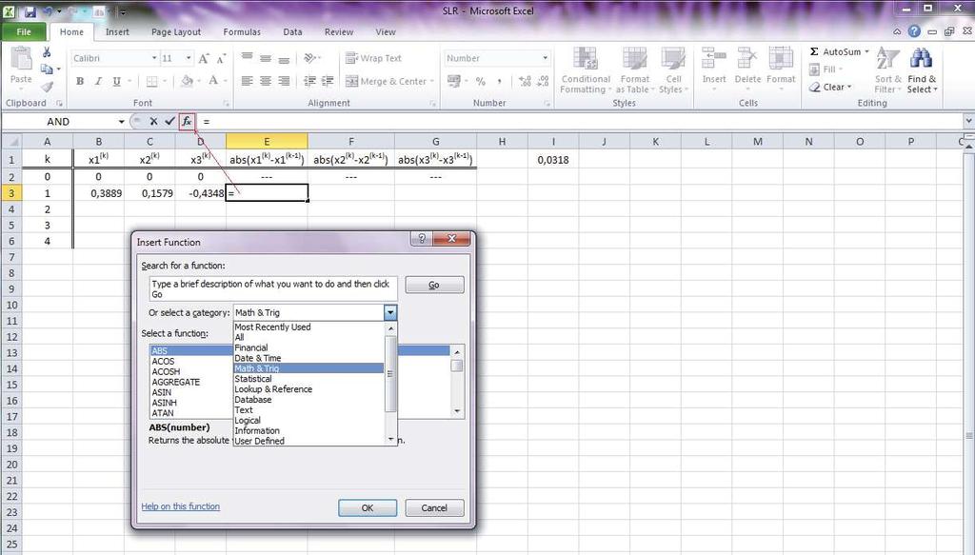Viewport: 975px width, 555px height.
Task: Select column header G
Action: pos(435,141)
